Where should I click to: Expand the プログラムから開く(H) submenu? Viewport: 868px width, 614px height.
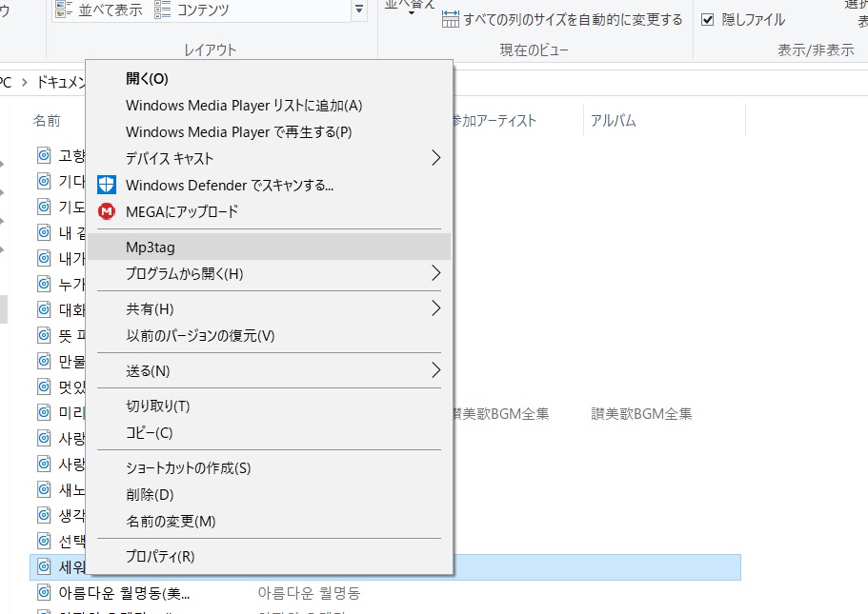click(x=436, y=274)
